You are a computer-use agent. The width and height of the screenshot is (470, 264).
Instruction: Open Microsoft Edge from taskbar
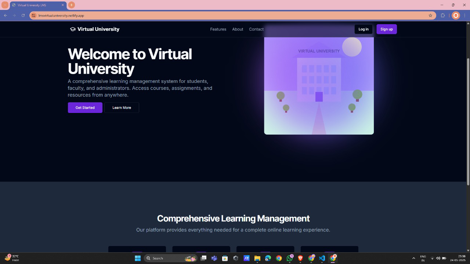tap(268, 258)
